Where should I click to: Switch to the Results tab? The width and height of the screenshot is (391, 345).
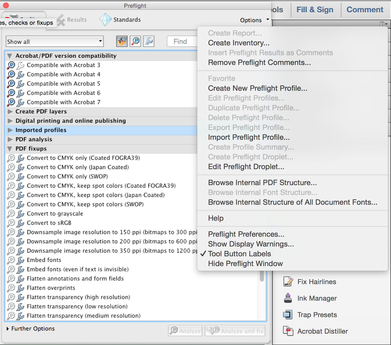pyautogui.click(x=72, y=20)
